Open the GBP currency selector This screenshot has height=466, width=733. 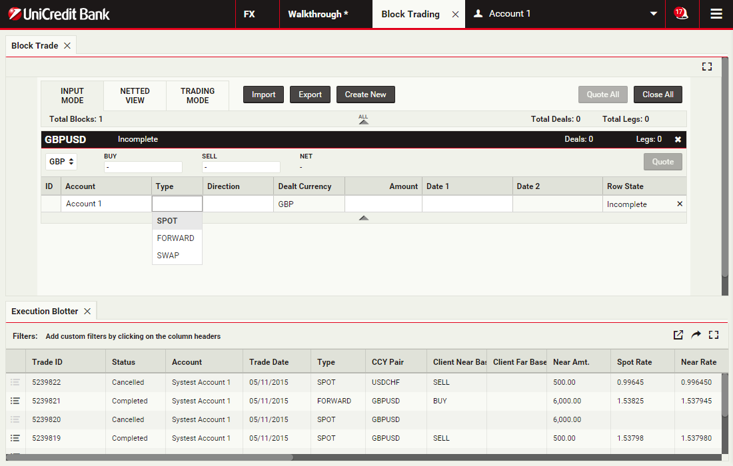coord(61,162)
